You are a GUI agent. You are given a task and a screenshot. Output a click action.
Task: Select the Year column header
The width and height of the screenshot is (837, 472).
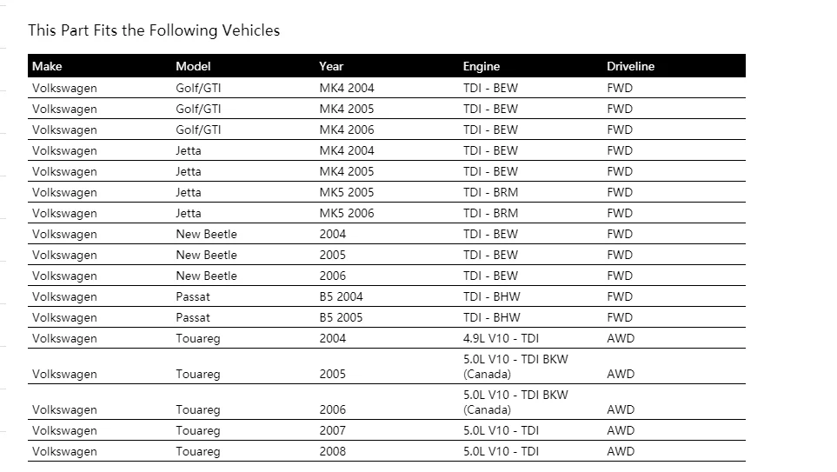coord(331,66)
